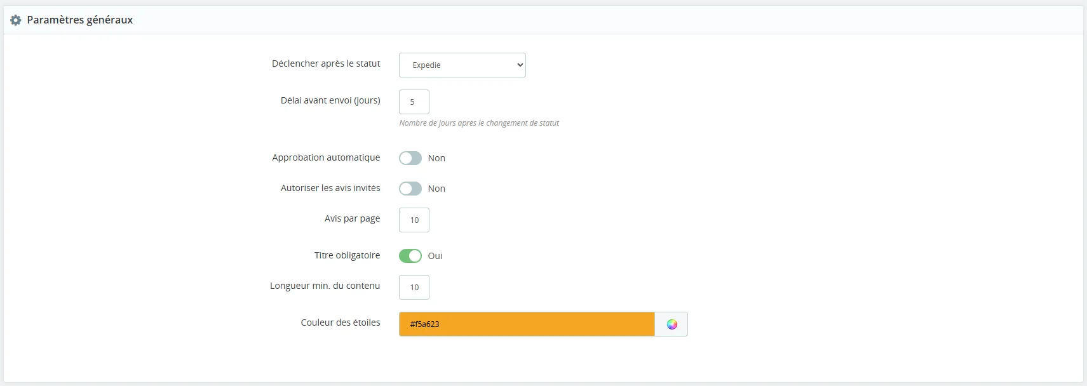Open the Déclencher après le statut dropdown
1087x386 pixels.
[x=462, y=65]
